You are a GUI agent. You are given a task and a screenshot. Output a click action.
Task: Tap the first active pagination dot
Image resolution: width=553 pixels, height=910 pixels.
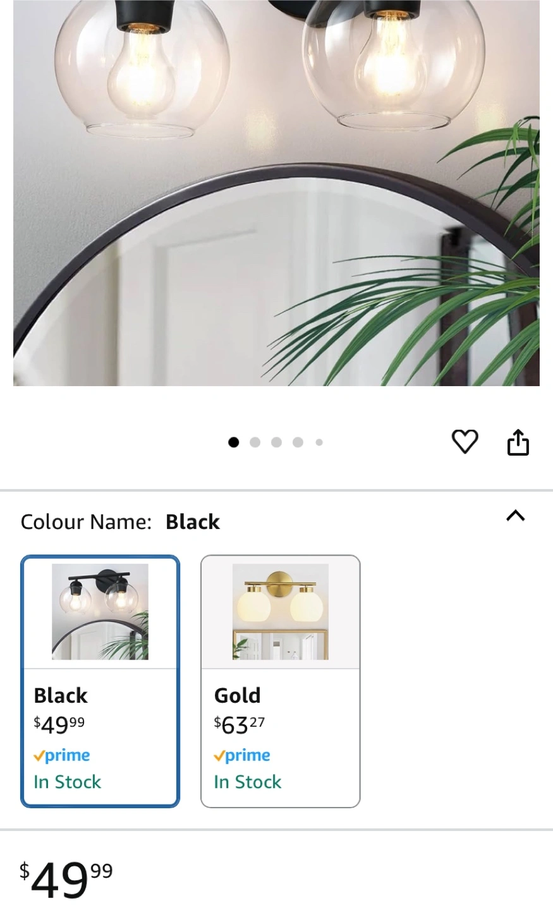(234, 442)
